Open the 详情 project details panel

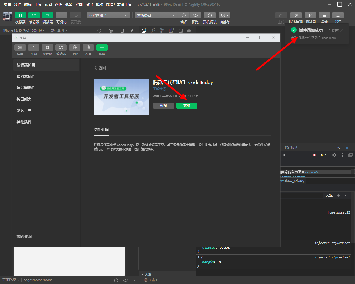[x=324, y=15]
